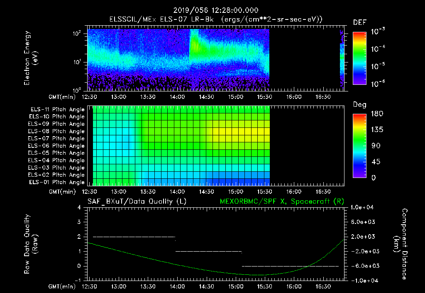Click the 10⁻⁶ tick on DEF scale
The height and width of the screenshot is (293, 425).
tap(378, 84)
